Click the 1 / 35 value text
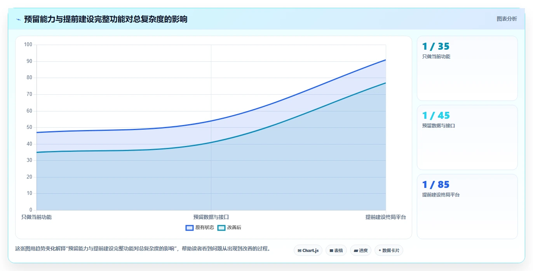533x271 pixels. click(436, 47)
